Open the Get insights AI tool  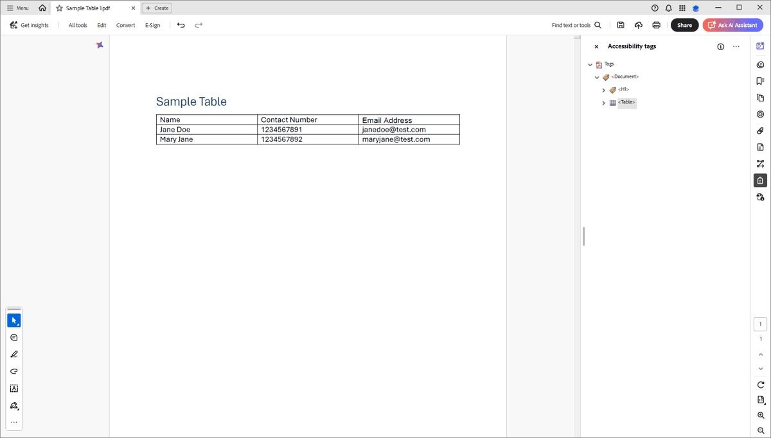29,25
